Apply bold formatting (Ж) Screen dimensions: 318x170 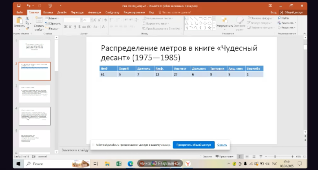coord(66,27)
